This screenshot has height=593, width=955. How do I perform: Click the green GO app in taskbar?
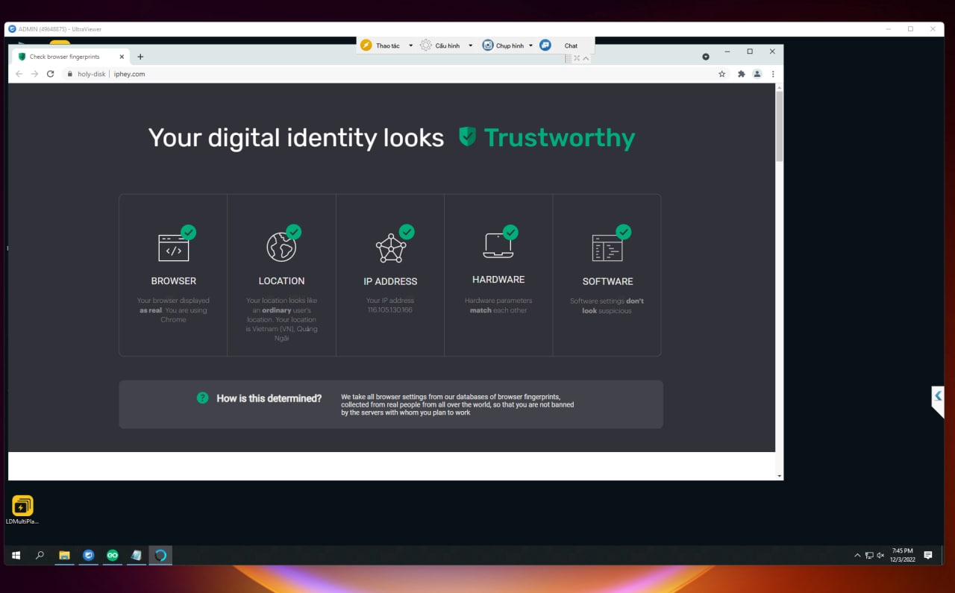click(112, 555)
